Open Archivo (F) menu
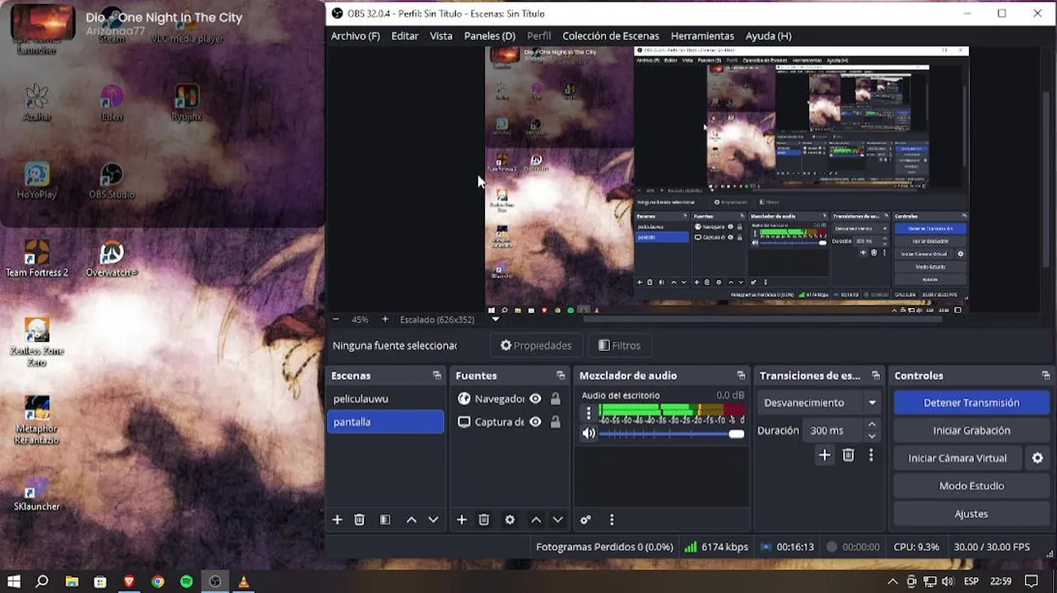The image size is (1057, 593). click(x=355, y=35)
